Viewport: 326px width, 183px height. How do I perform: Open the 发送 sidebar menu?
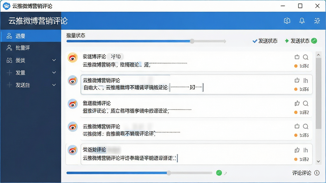[31, 60]
